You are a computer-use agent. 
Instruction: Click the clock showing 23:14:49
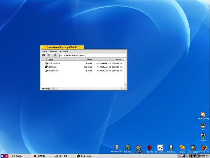pos(204,156)
